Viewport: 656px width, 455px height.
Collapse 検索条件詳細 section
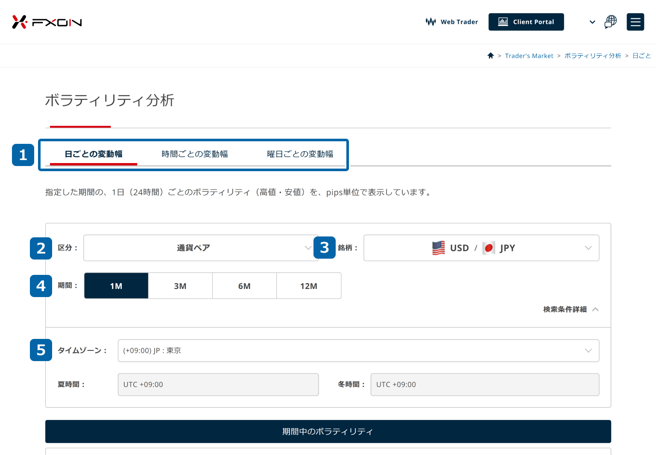571,309
